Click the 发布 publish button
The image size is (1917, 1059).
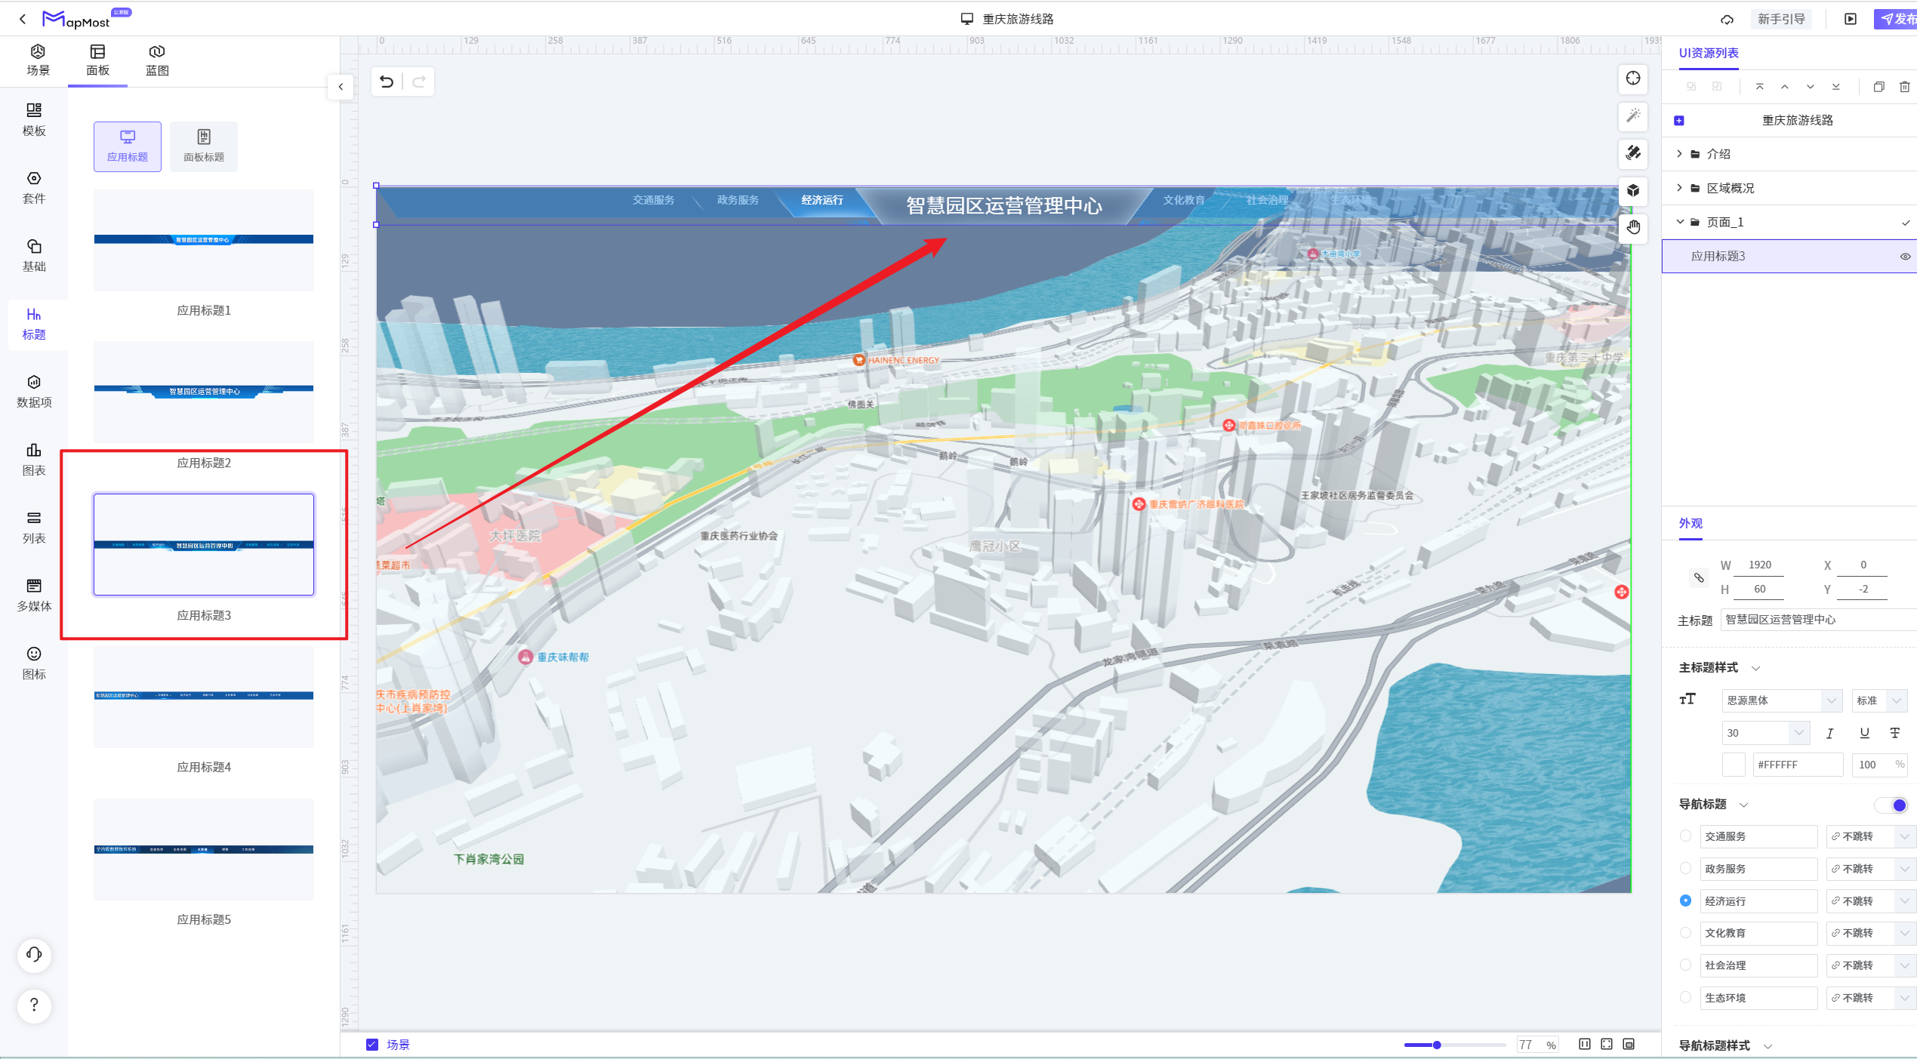(x=1896, y=19)
